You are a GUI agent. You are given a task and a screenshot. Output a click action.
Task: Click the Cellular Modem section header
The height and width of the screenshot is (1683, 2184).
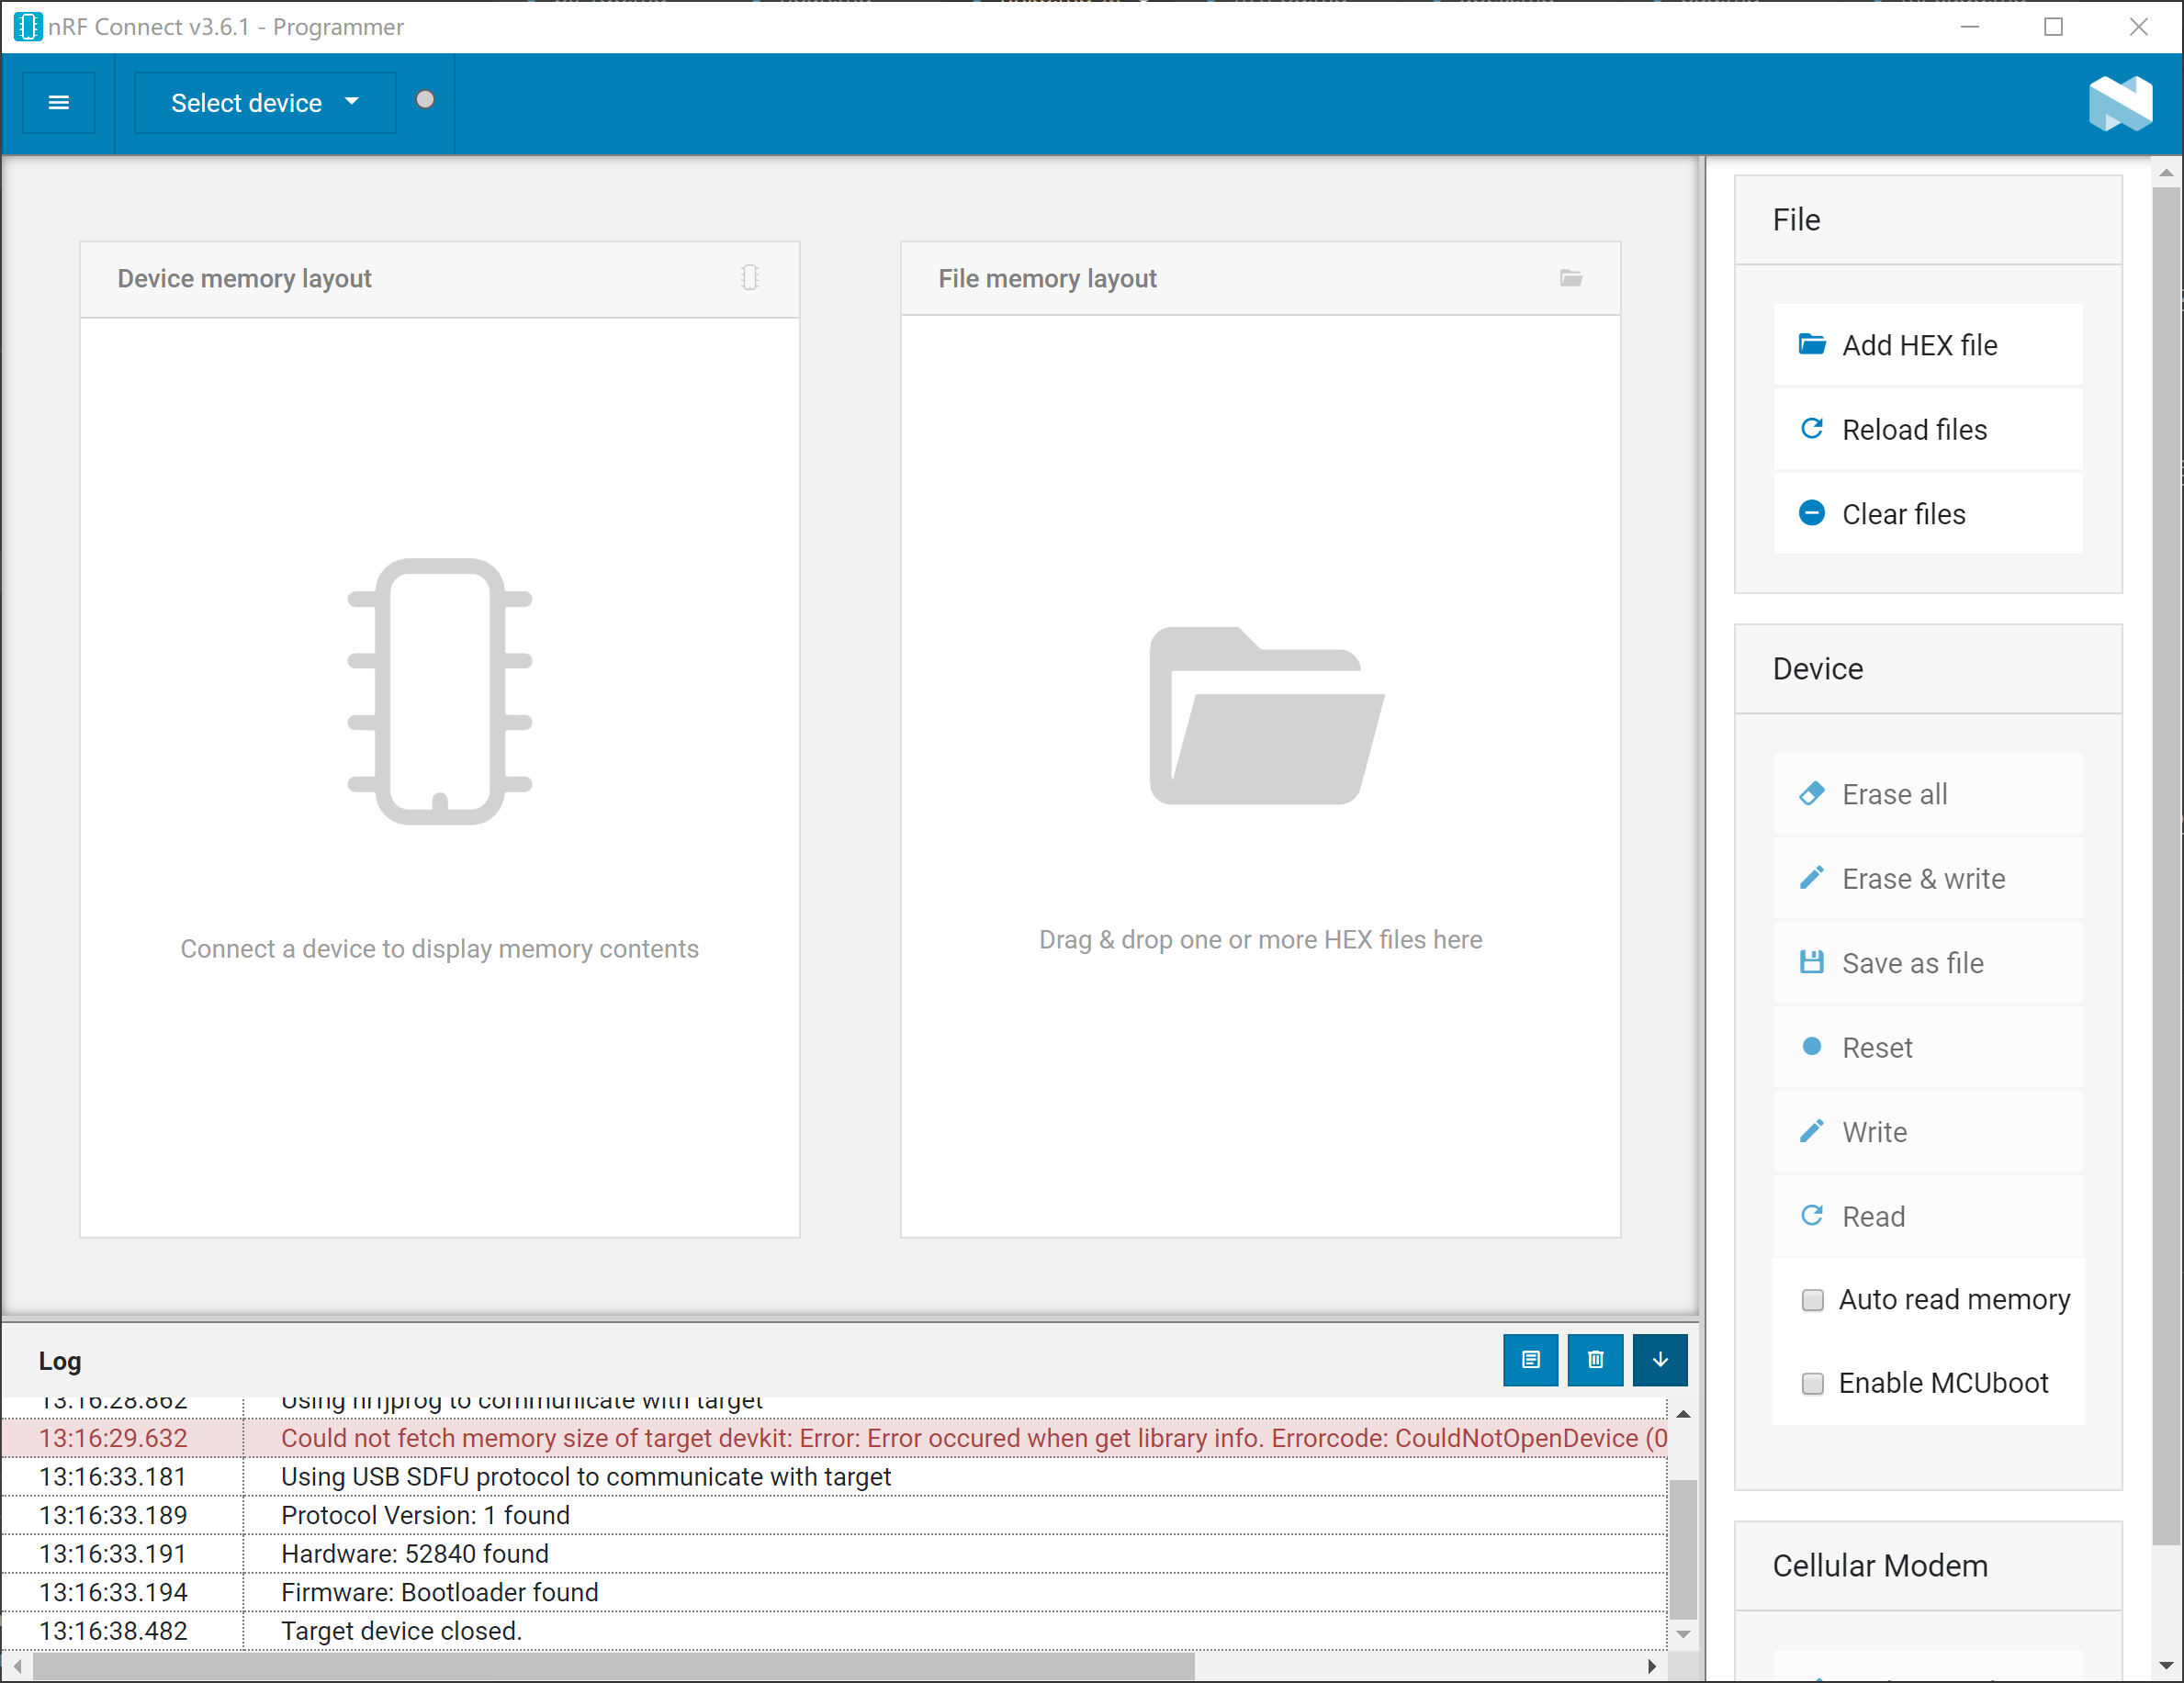tap(1928, 1566)
